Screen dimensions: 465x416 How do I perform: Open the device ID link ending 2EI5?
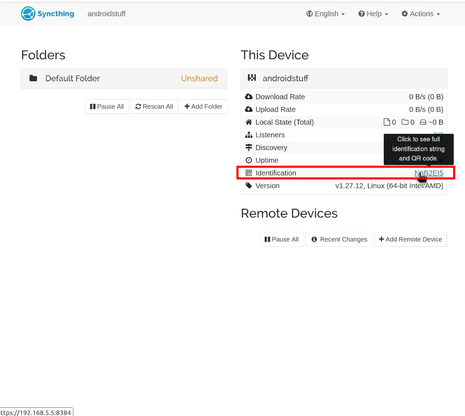coord(429,173)
